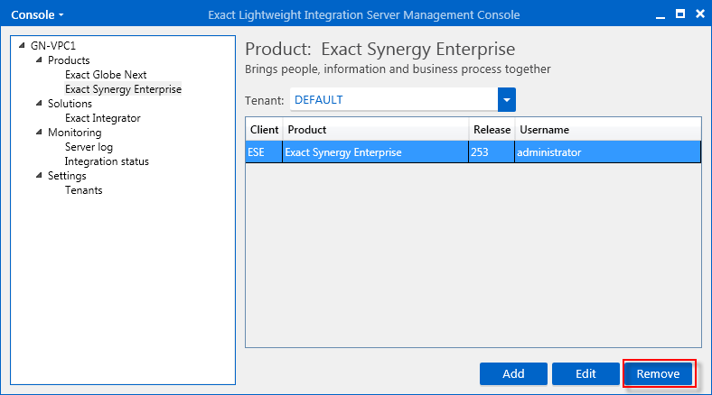The height and width of the screenshot is (395, 712).
Task: Select the Monitoring tree item
Action: tap(75, 133)
